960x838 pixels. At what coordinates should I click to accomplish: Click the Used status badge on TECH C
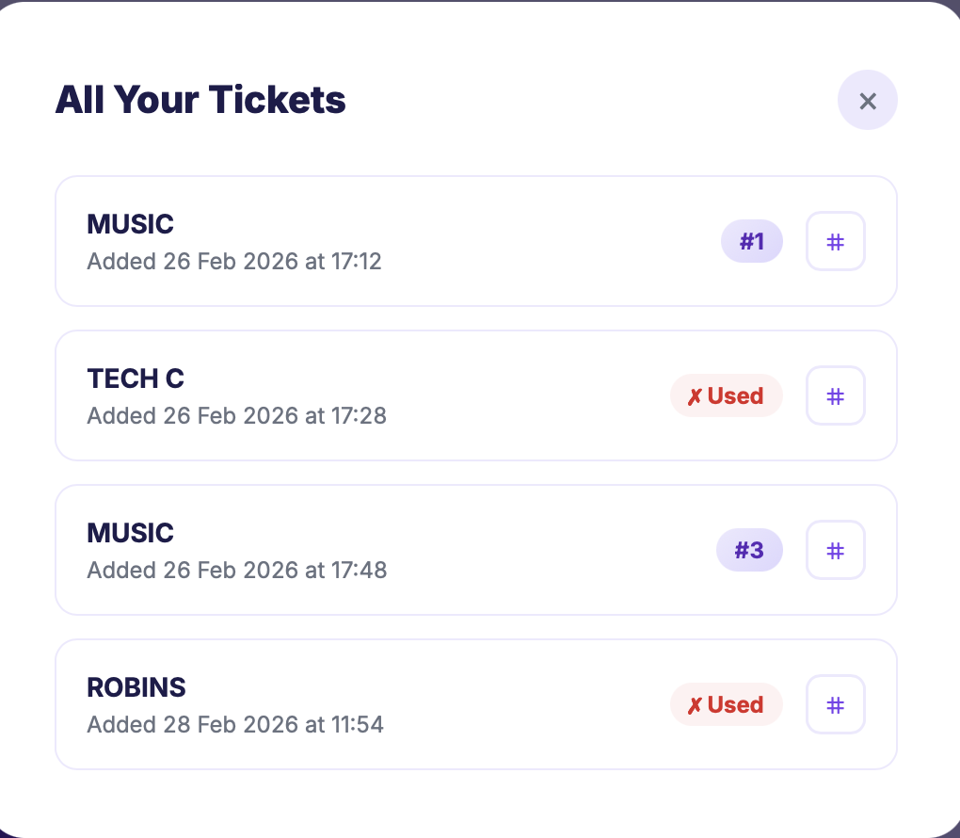click(x=726, y=395)
